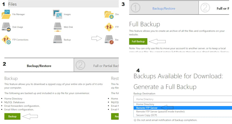This screenshot has height=124, width=232.
Task: Open the Images icon
Action: click(58, 14)
